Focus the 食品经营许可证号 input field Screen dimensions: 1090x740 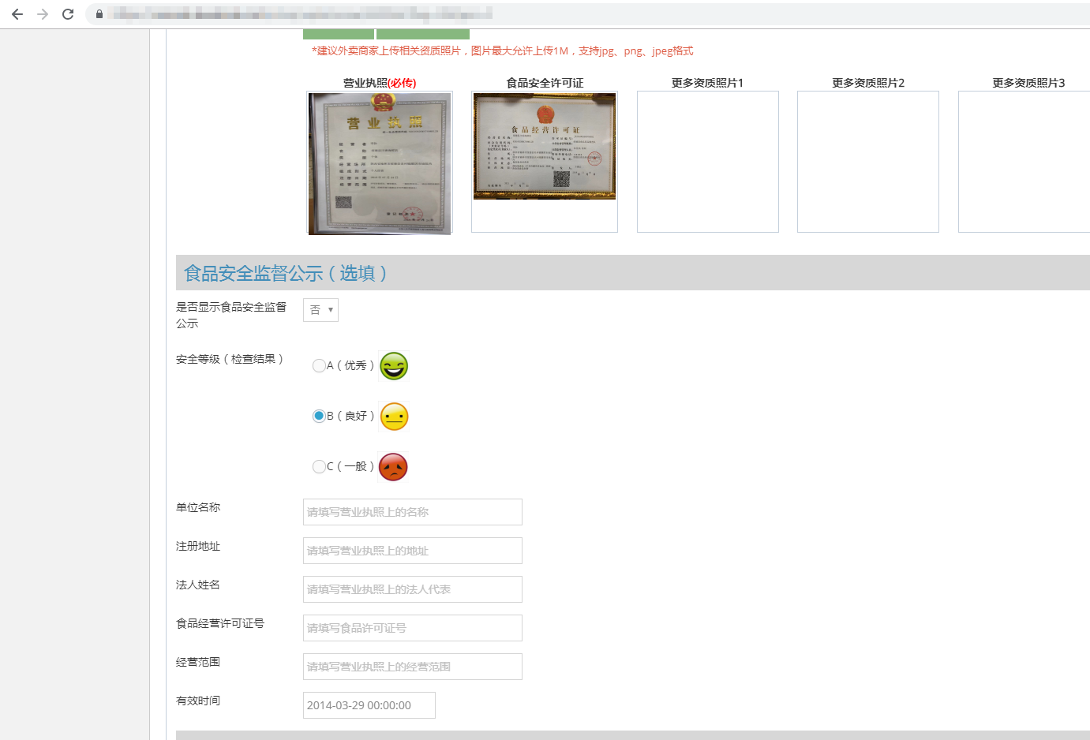pyautogui.click(x=413, y=628)
